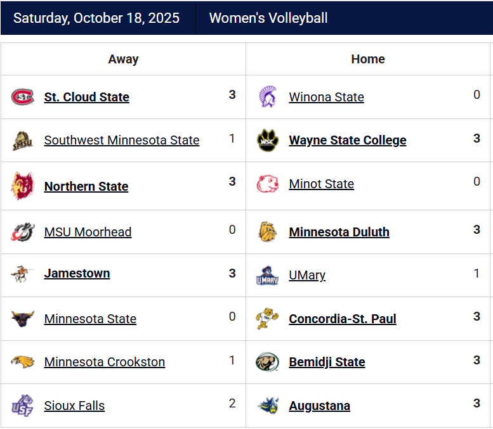Follow the Bemidji State link
Viewport: 493px width, 429px height.
[x=327, y=362]
